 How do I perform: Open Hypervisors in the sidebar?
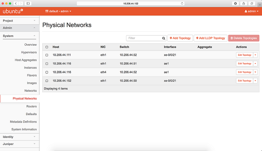[x=29, y=52]
